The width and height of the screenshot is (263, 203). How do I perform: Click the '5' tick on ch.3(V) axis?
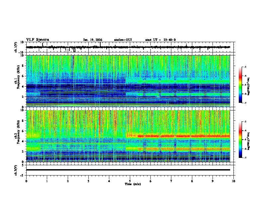(23, 165)
